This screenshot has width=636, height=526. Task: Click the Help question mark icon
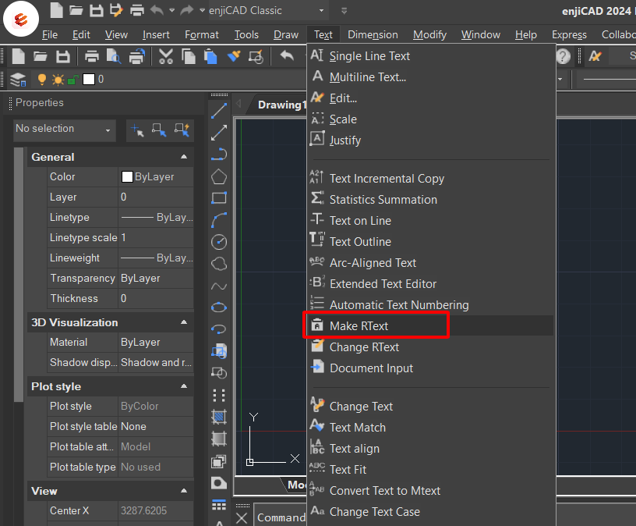pyautogui.click(x=563, y=56)
